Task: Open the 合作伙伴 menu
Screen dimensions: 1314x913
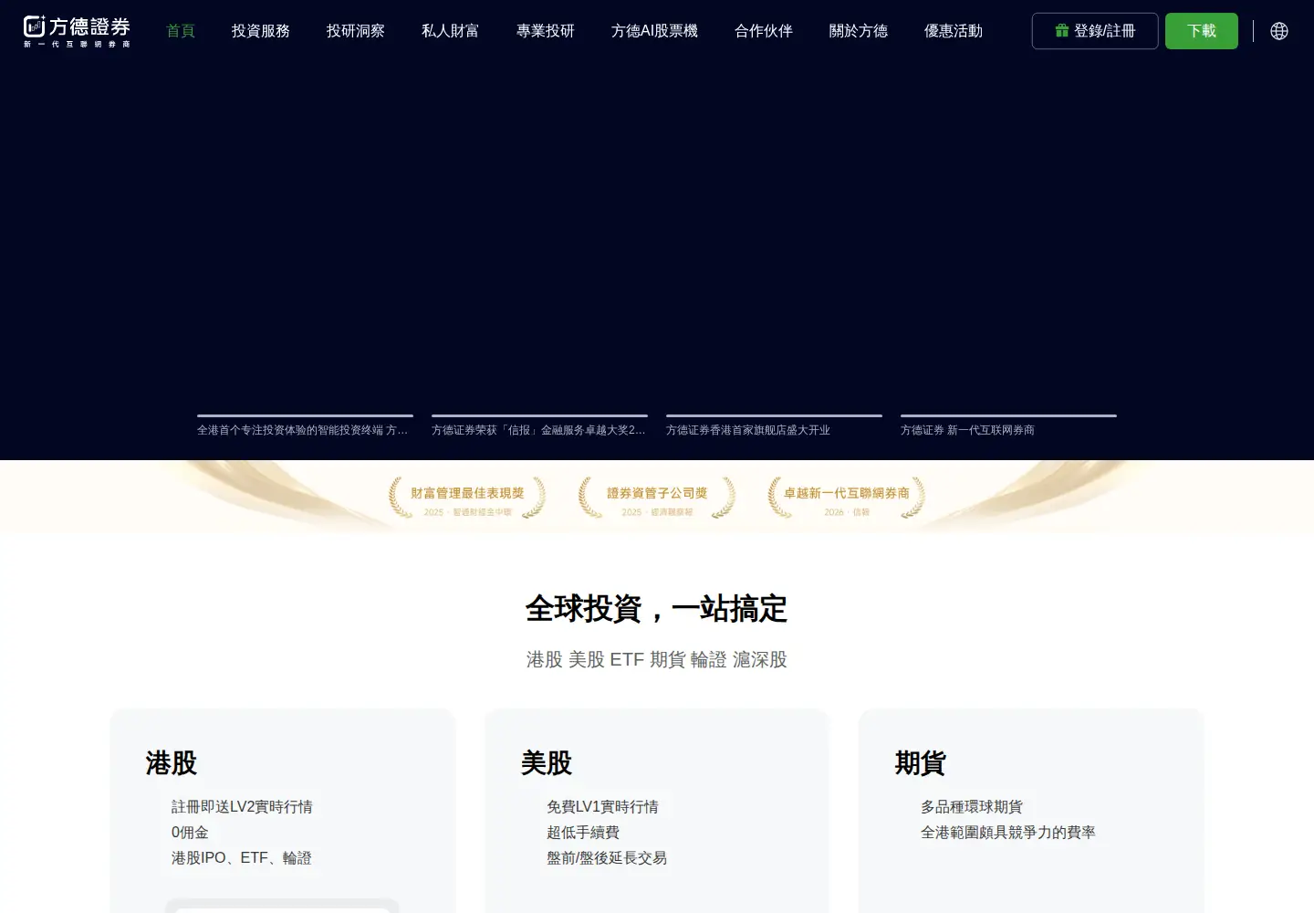Action: click(x=764, y=31)
